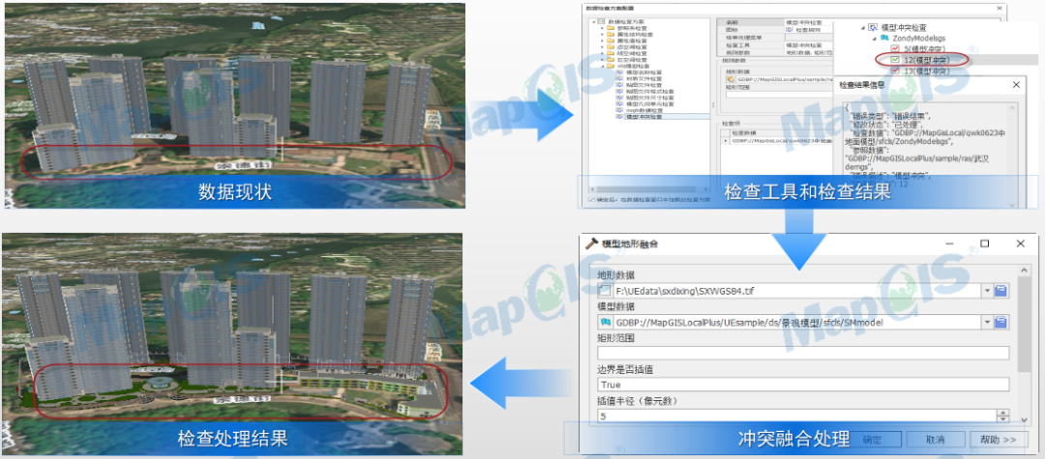This screenshot has width=1045, height=459.
Task: Click the 插值半径 value field showing 5
Action: coord(796,416)
